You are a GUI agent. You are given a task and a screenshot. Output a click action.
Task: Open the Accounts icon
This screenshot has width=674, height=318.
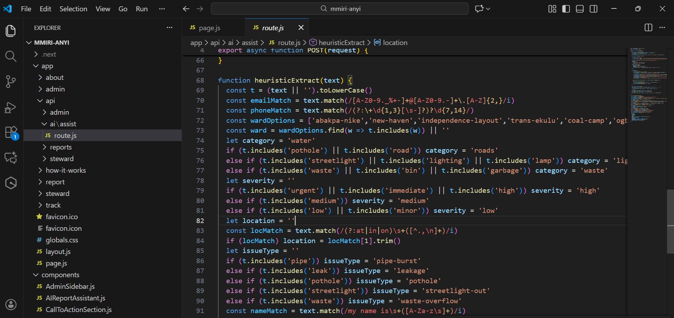[x=11, y=304]
